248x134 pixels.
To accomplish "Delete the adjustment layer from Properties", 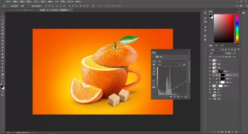I will pos(186,97).
